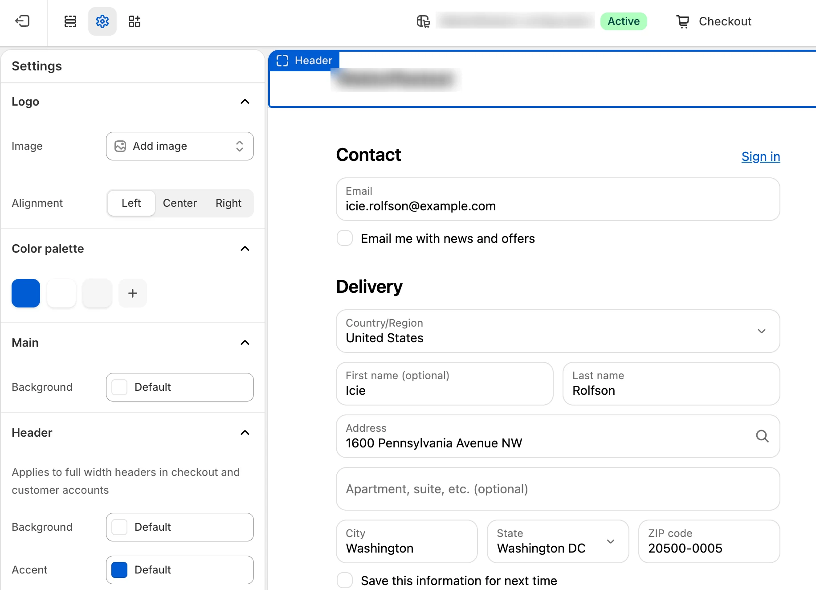Screen dimensions: 816x590
Task: Select the blue color palette swatch
Action: click(x=26, y=293)
